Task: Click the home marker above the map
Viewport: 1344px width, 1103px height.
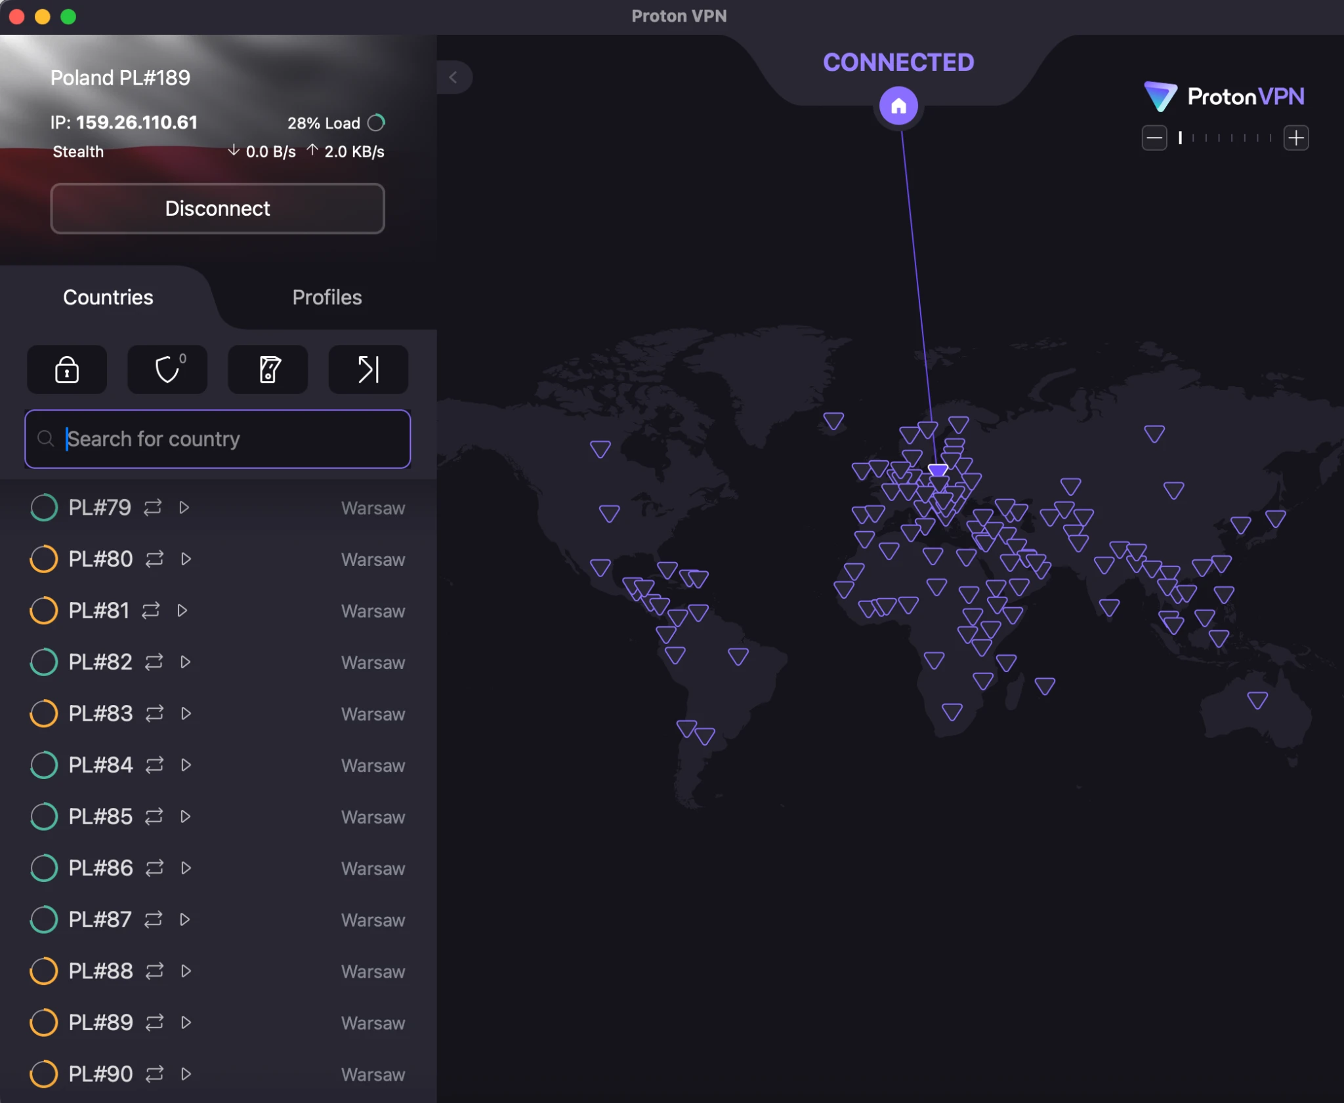Action: tap(898, 106)
